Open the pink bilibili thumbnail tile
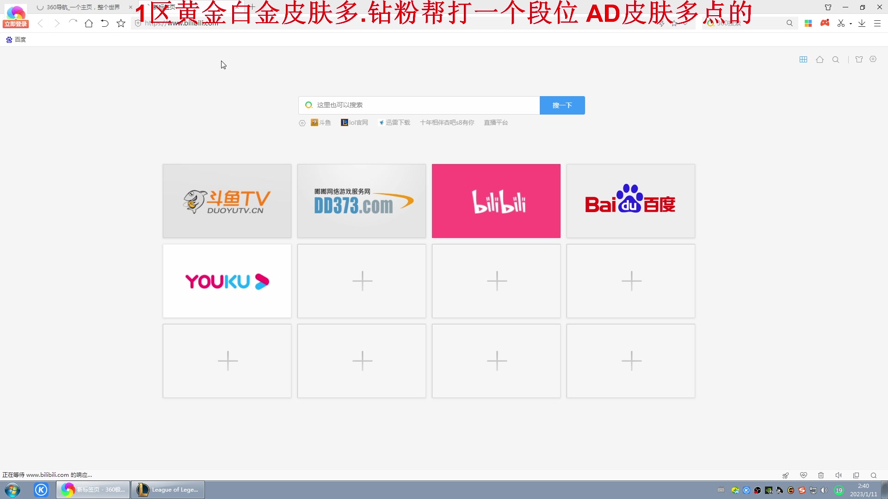 tap(496, 201)
